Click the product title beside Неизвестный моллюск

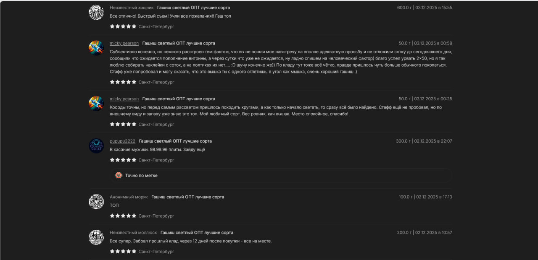(x=197, y=233)
